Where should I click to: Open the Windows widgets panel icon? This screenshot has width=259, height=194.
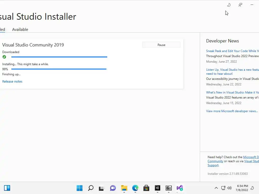[x=7, y=188]
